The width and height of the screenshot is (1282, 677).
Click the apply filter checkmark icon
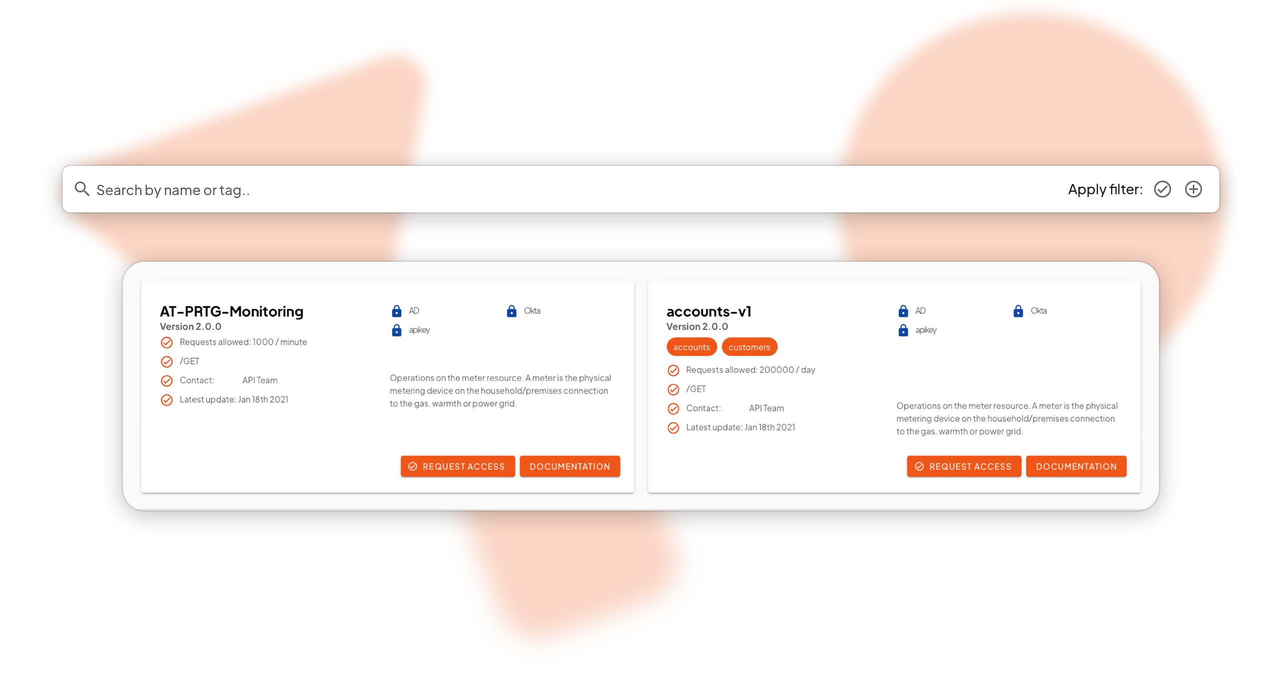(1165, 189)
